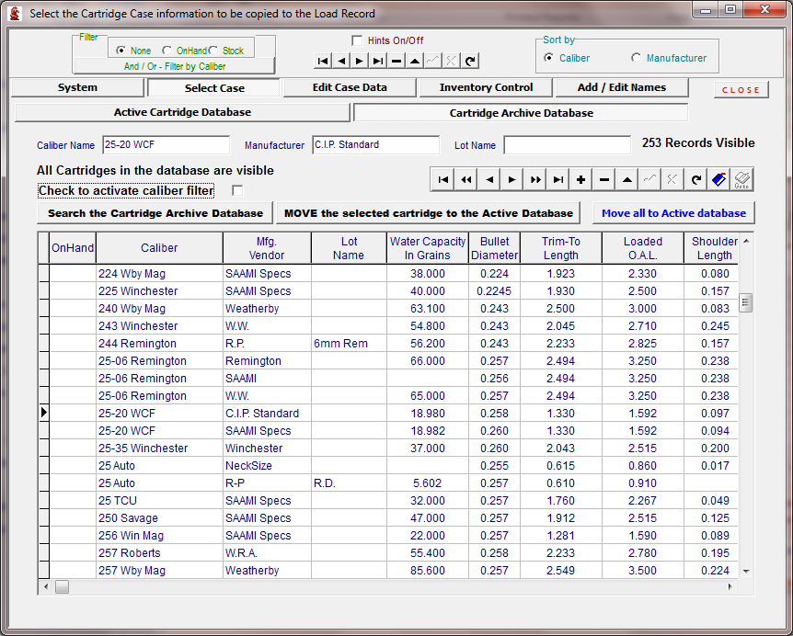Refresh archive data via curved arrow beside bookmark icon

[695, 179]
